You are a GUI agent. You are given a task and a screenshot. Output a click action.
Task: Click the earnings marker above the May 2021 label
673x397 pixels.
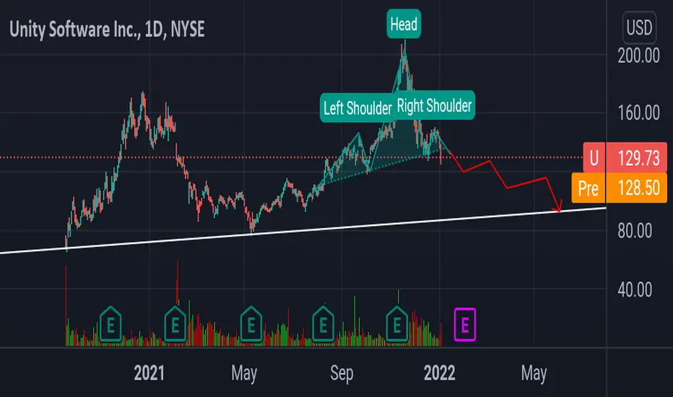[x=251, y=325]
